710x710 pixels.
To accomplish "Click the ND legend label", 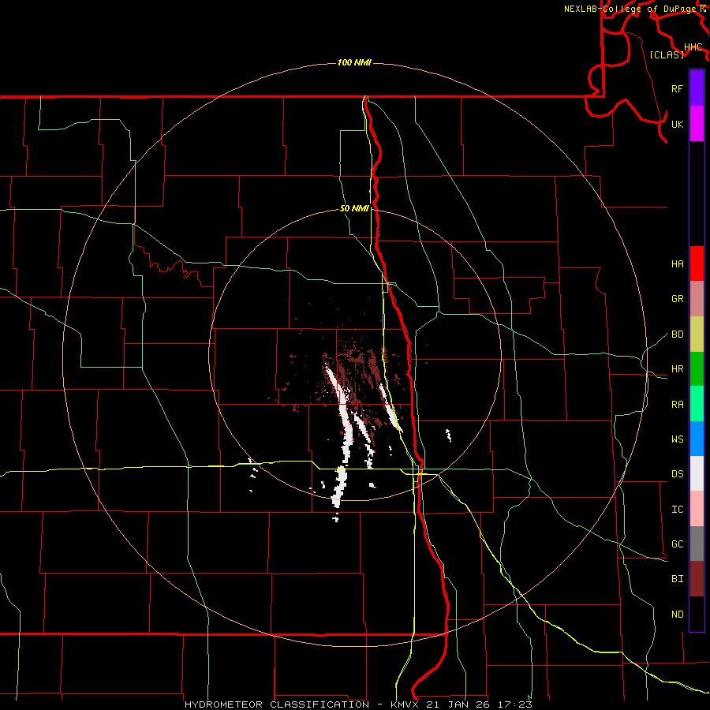I will coord(677,615).
